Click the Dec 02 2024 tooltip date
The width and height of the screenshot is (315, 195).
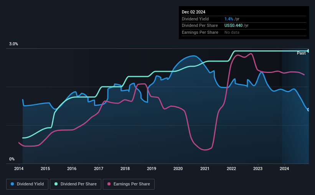[x=193, y=12]
